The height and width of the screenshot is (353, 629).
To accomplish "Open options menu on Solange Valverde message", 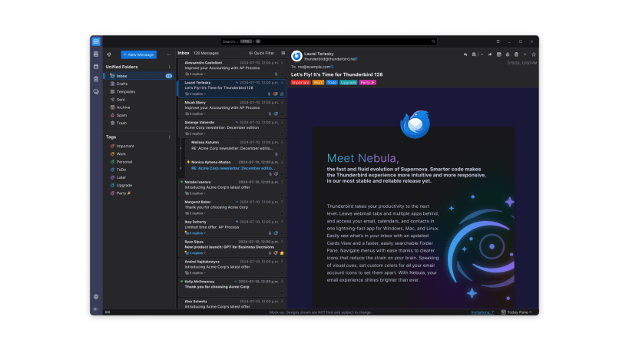I will click(x=282, y=123).
